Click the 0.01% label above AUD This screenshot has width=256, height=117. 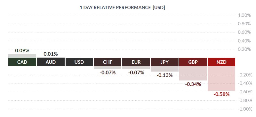point(51,54)
